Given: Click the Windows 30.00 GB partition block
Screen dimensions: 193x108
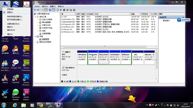Looking at the screenshot, I should 82,57.
